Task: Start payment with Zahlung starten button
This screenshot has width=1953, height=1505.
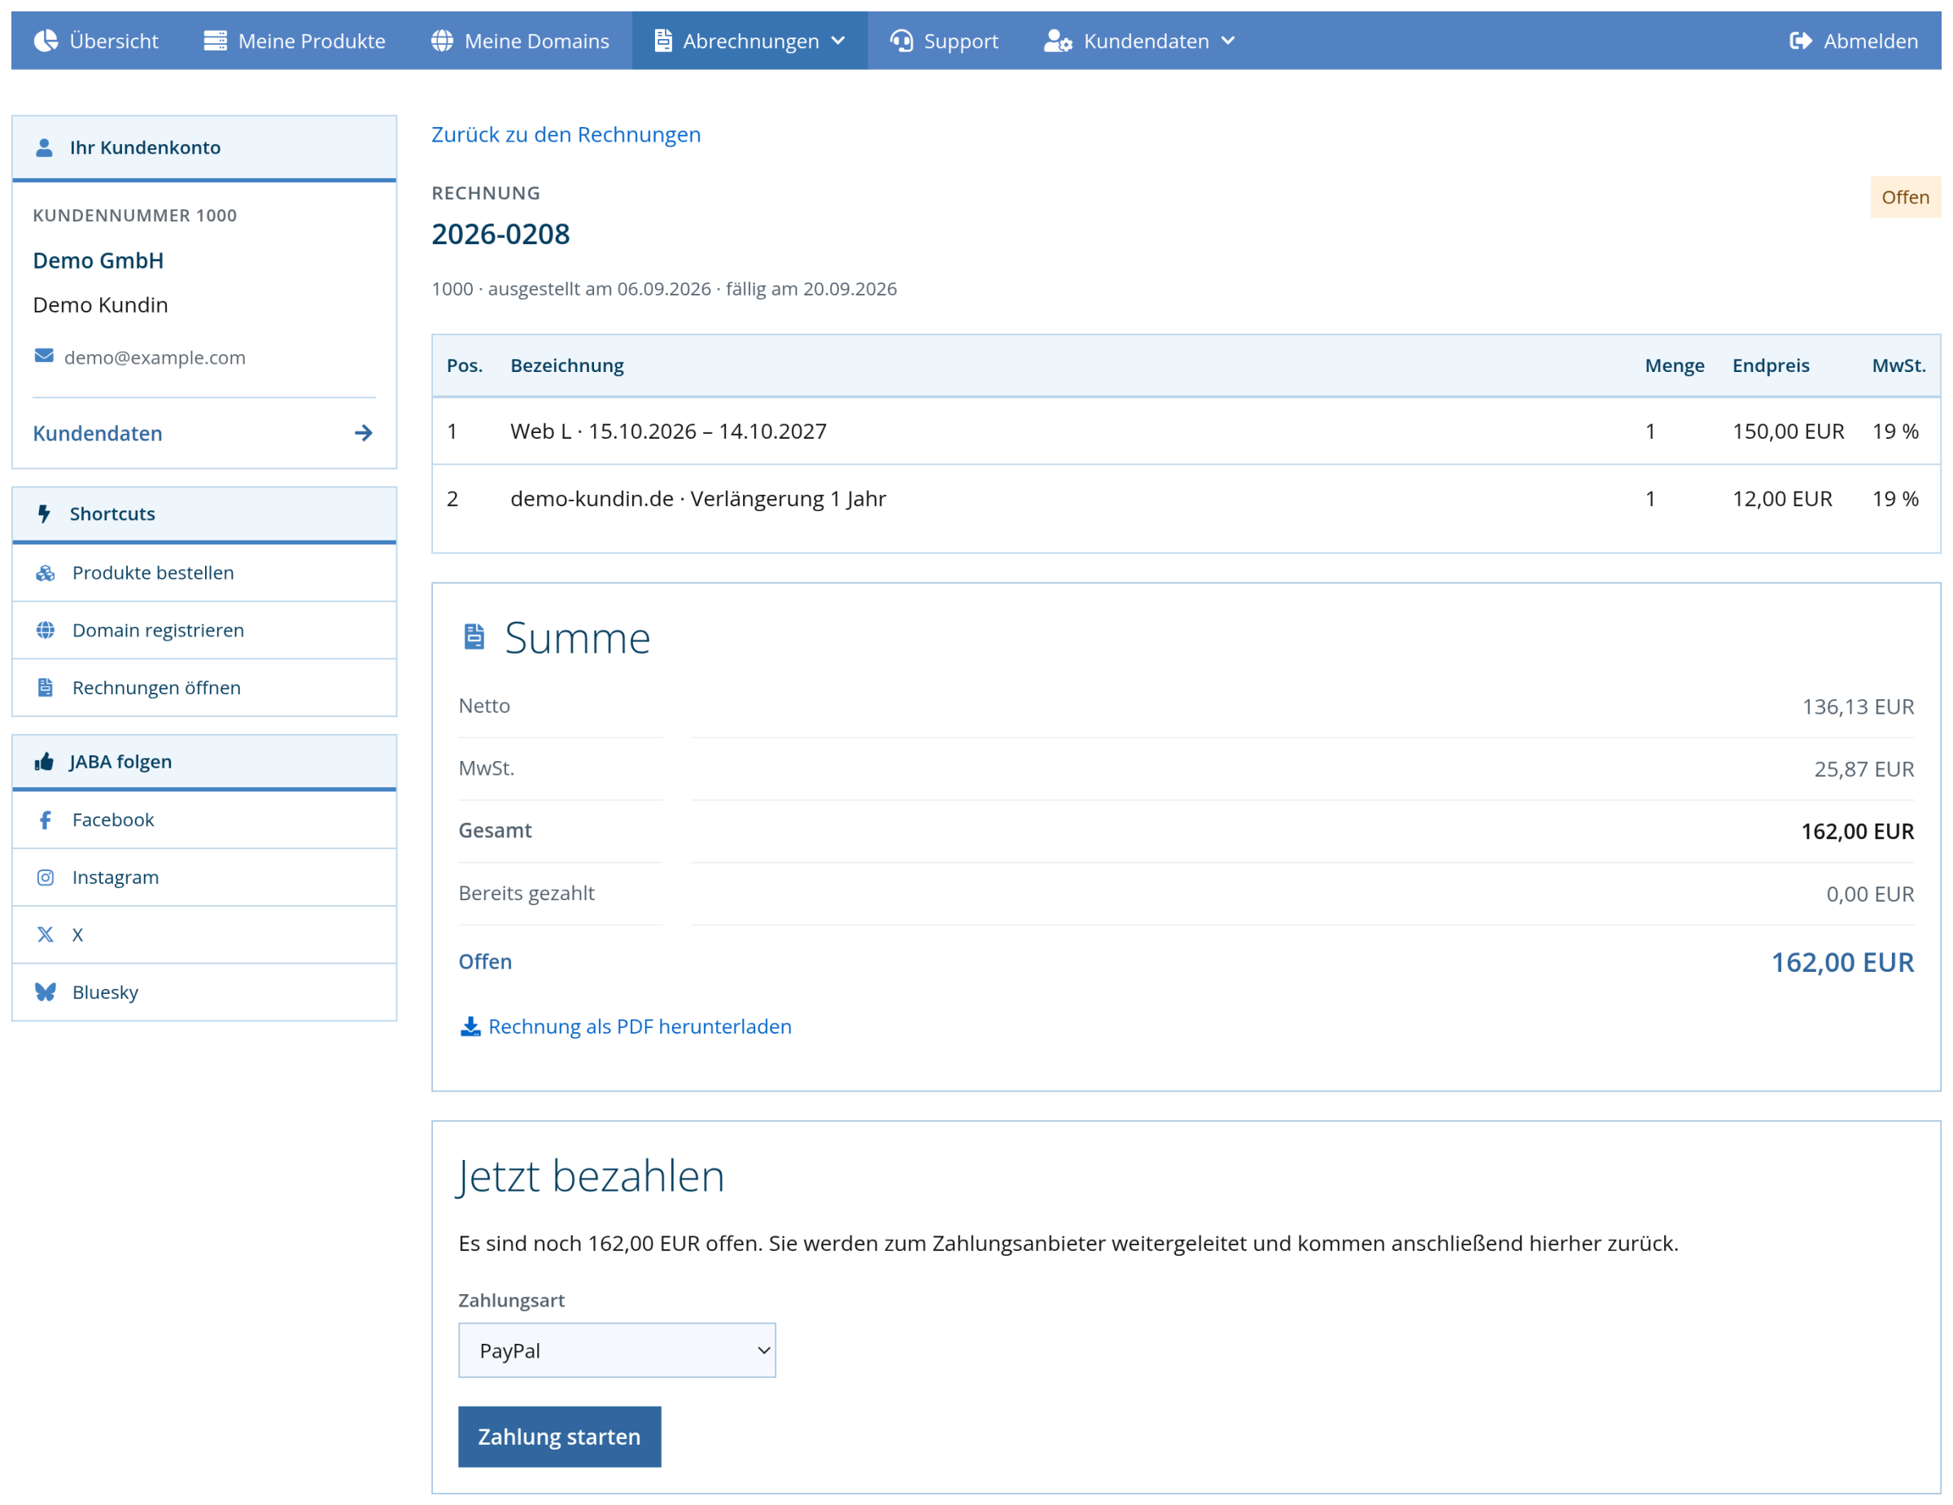Action: click(560, 1436)
